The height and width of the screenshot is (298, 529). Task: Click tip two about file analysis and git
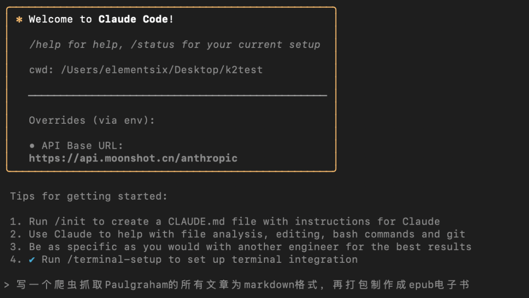[x=238, y=234]
